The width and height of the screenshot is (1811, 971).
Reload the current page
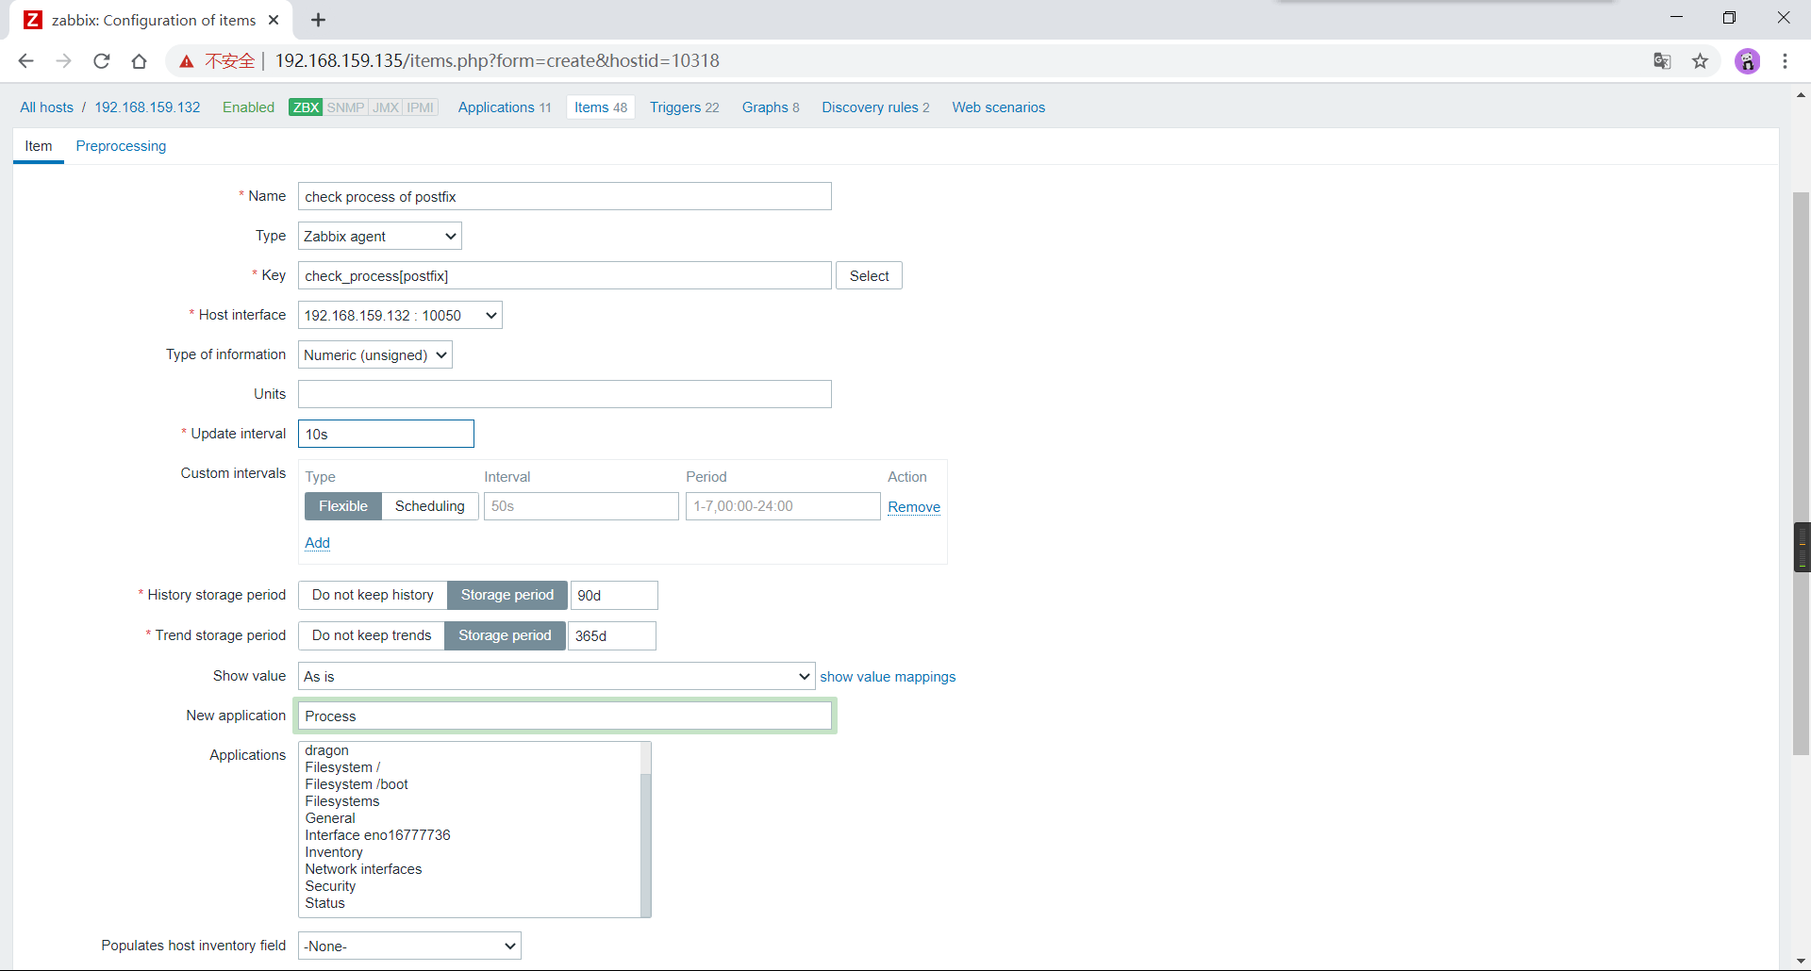pyautogui.click(x=102, y=61)
